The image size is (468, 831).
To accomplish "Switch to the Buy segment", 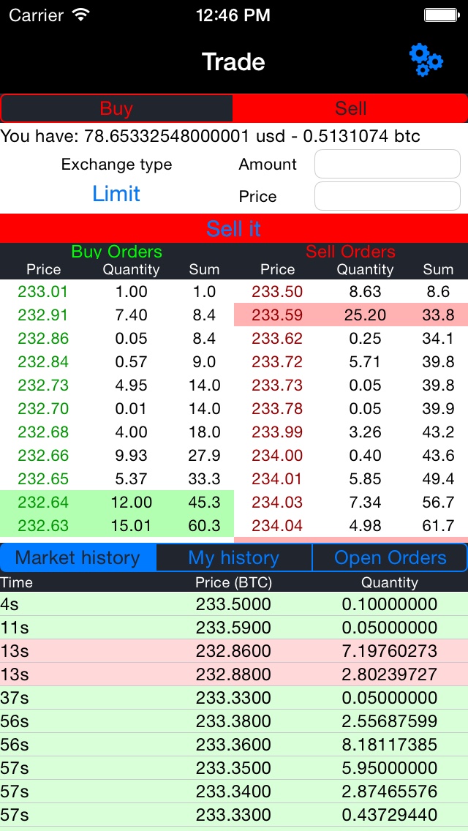I will pyautogui.click(x=117, y=108).
